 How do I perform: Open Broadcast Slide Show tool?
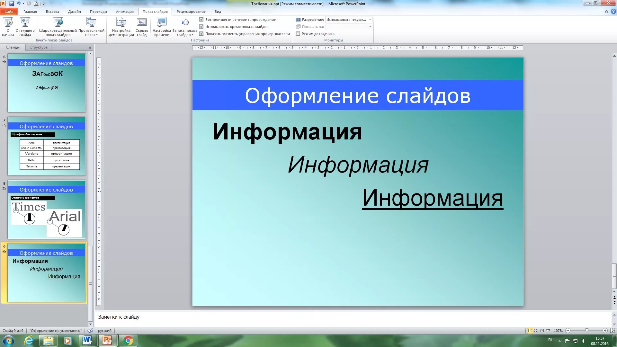click(x=58, y=22)
